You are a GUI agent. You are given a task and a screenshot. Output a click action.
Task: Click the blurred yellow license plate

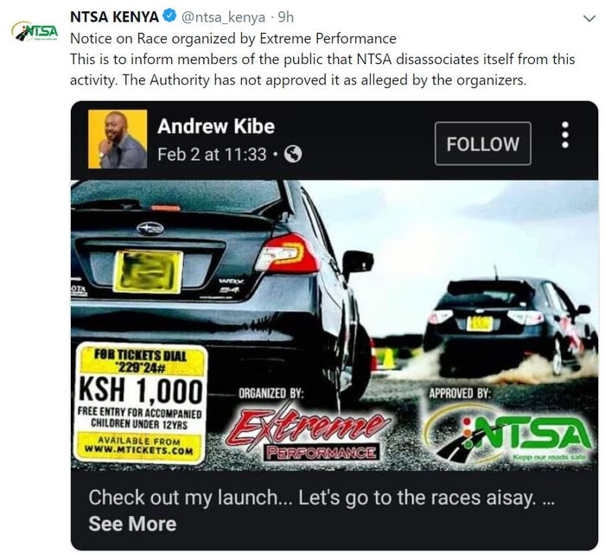pyautogui.click(x=148, y=271)
